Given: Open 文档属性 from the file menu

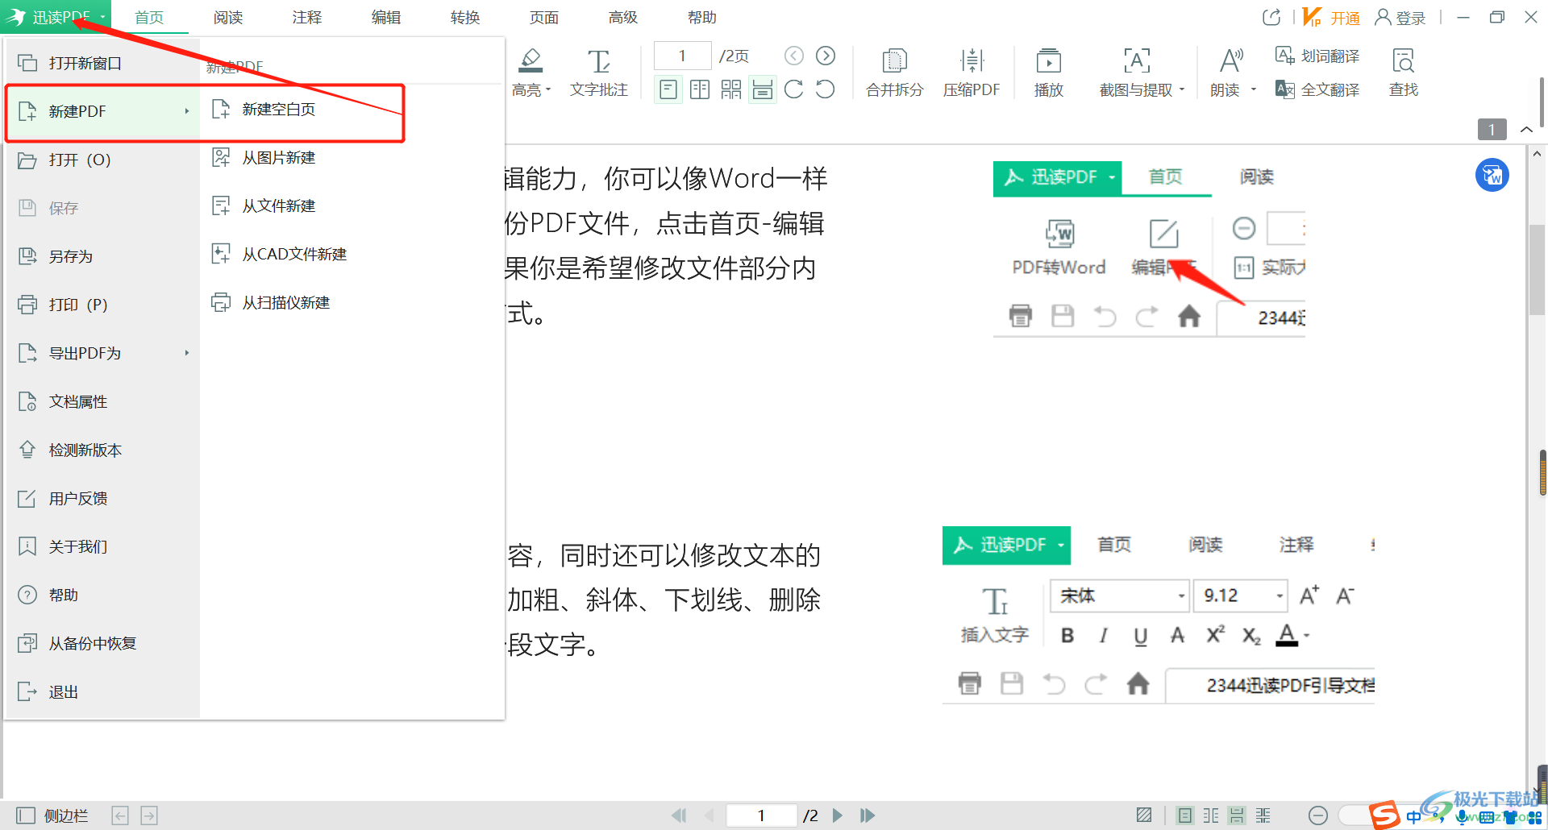Looking at the screenshot, I should coord(102,401).
